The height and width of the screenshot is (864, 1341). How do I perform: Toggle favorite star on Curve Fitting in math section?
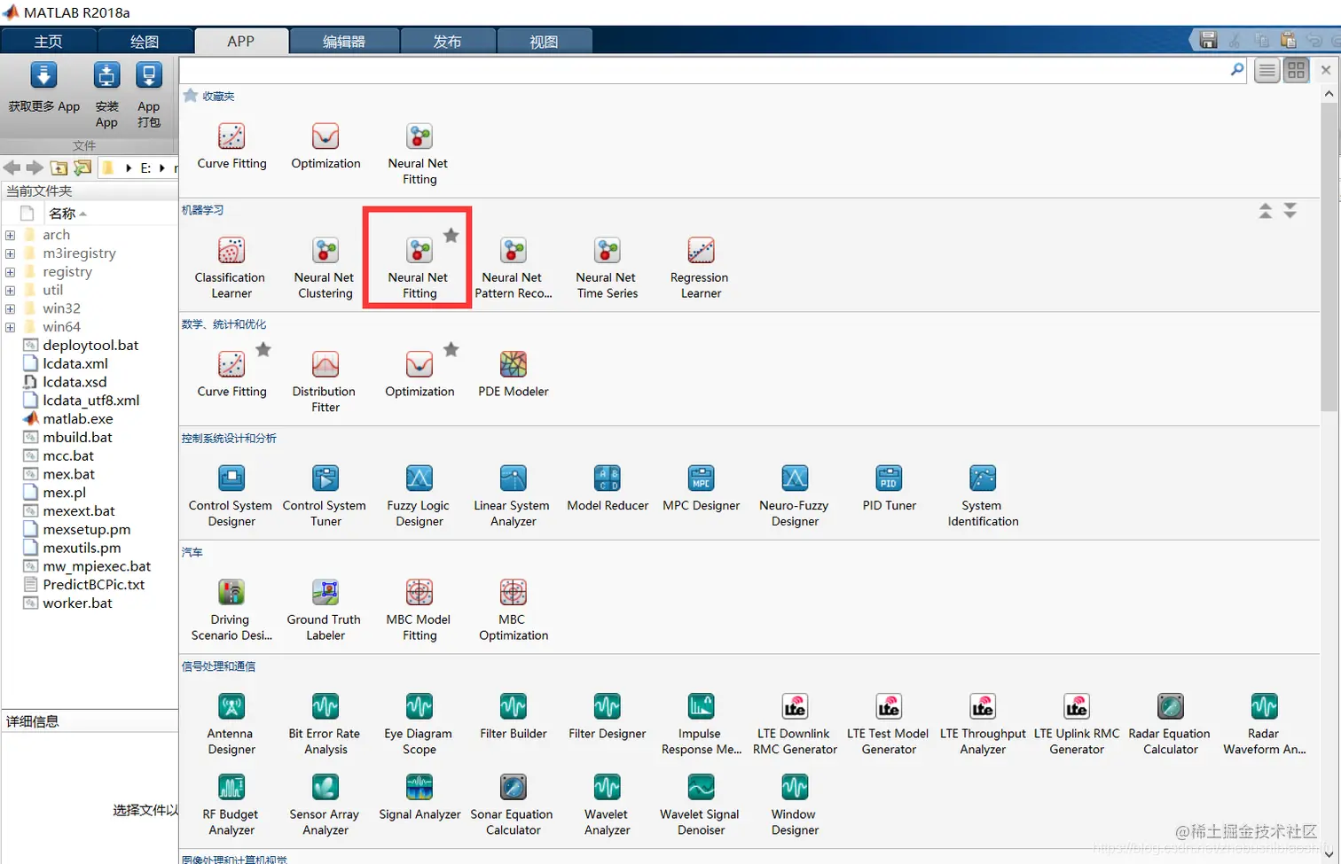pyautogui.click(x=263, y=350)
